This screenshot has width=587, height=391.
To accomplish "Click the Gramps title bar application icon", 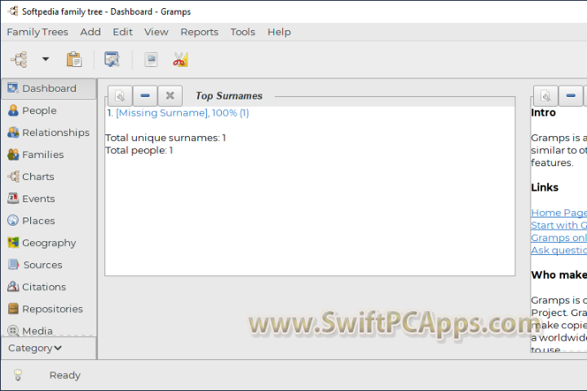I will click(x=13, y=11).
